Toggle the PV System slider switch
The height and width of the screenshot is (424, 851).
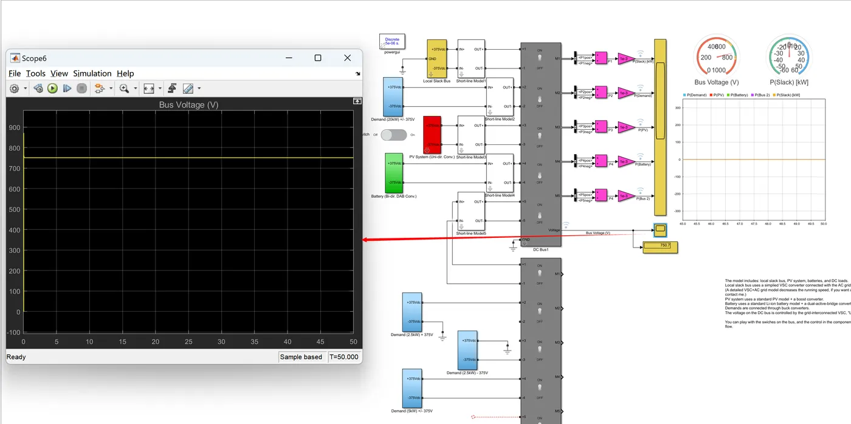pyautogui.click(x=394, y=135)
